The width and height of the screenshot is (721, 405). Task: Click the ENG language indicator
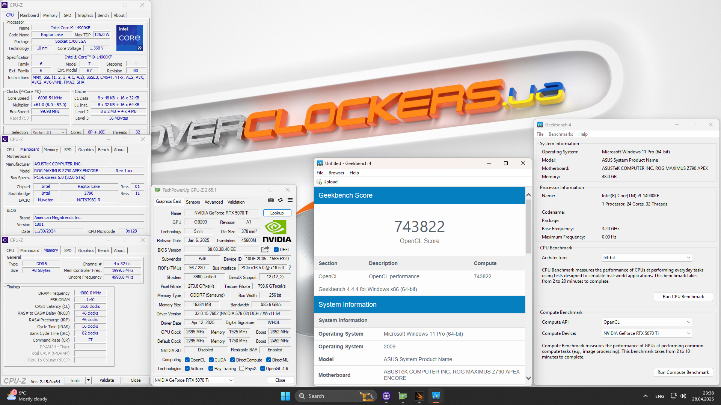(x=659, y=396)
